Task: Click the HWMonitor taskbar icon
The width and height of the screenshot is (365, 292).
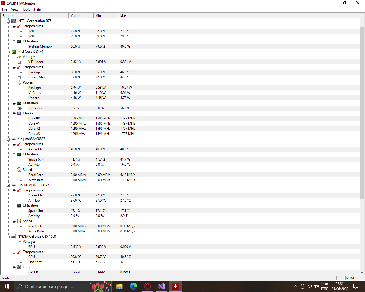Action: point(175,286)
